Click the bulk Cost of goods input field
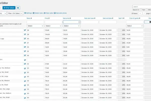The width and height of the screenshot is (151, 101). [135, 22]
